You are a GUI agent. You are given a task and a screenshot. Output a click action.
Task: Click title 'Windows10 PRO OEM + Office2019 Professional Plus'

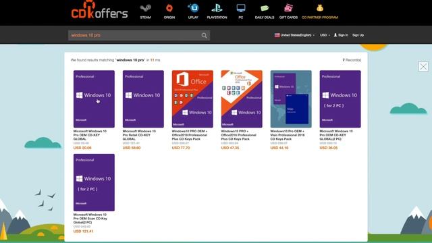(190, 135)
